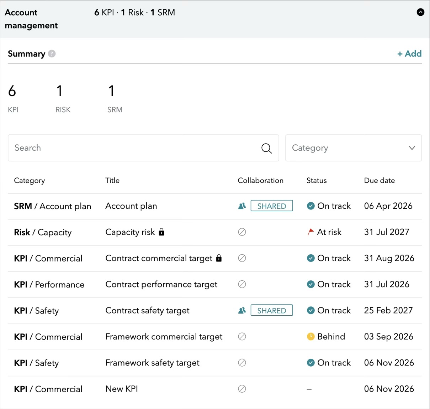
Task: Click the lock icon beside Capacity risk
Action: pos(161,232)
